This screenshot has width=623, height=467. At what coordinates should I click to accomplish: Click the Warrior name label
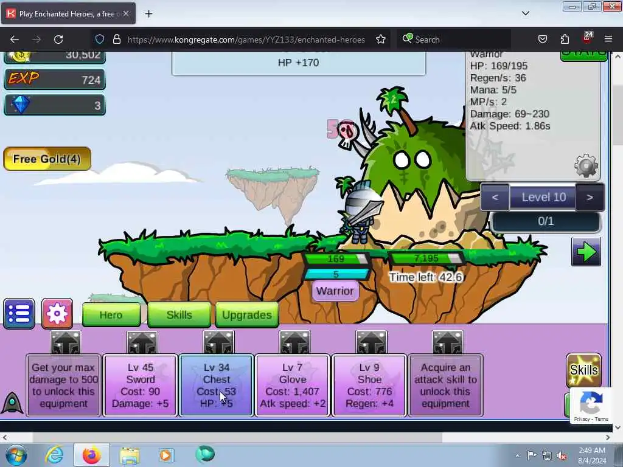point(335,291)
